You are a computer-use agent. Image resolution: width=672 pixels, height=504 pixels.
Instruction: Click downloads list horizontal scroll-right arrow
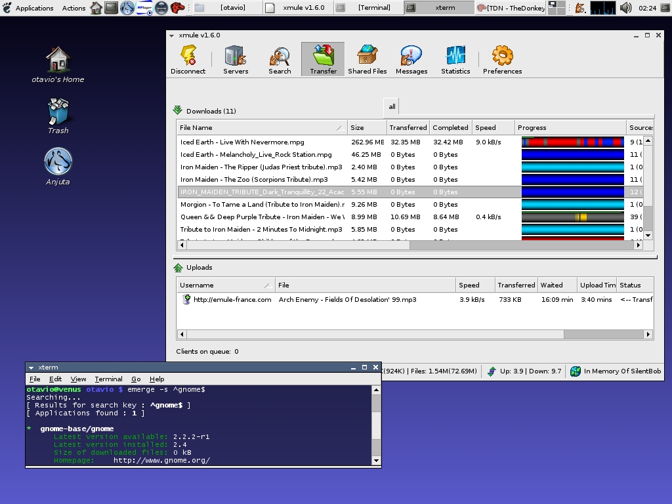[x=638, y=245]
